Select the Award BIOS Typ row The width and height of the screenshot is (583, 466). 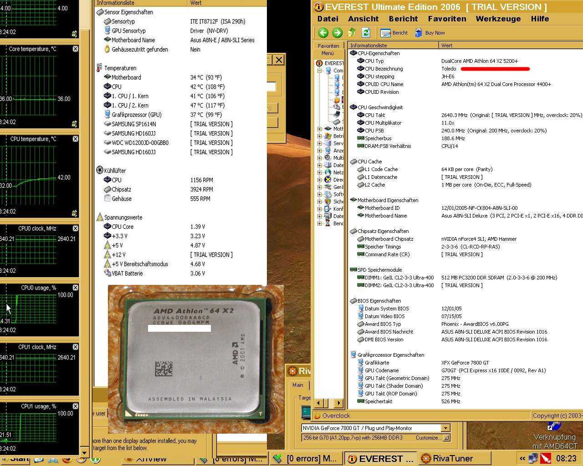tap(465, 324)
